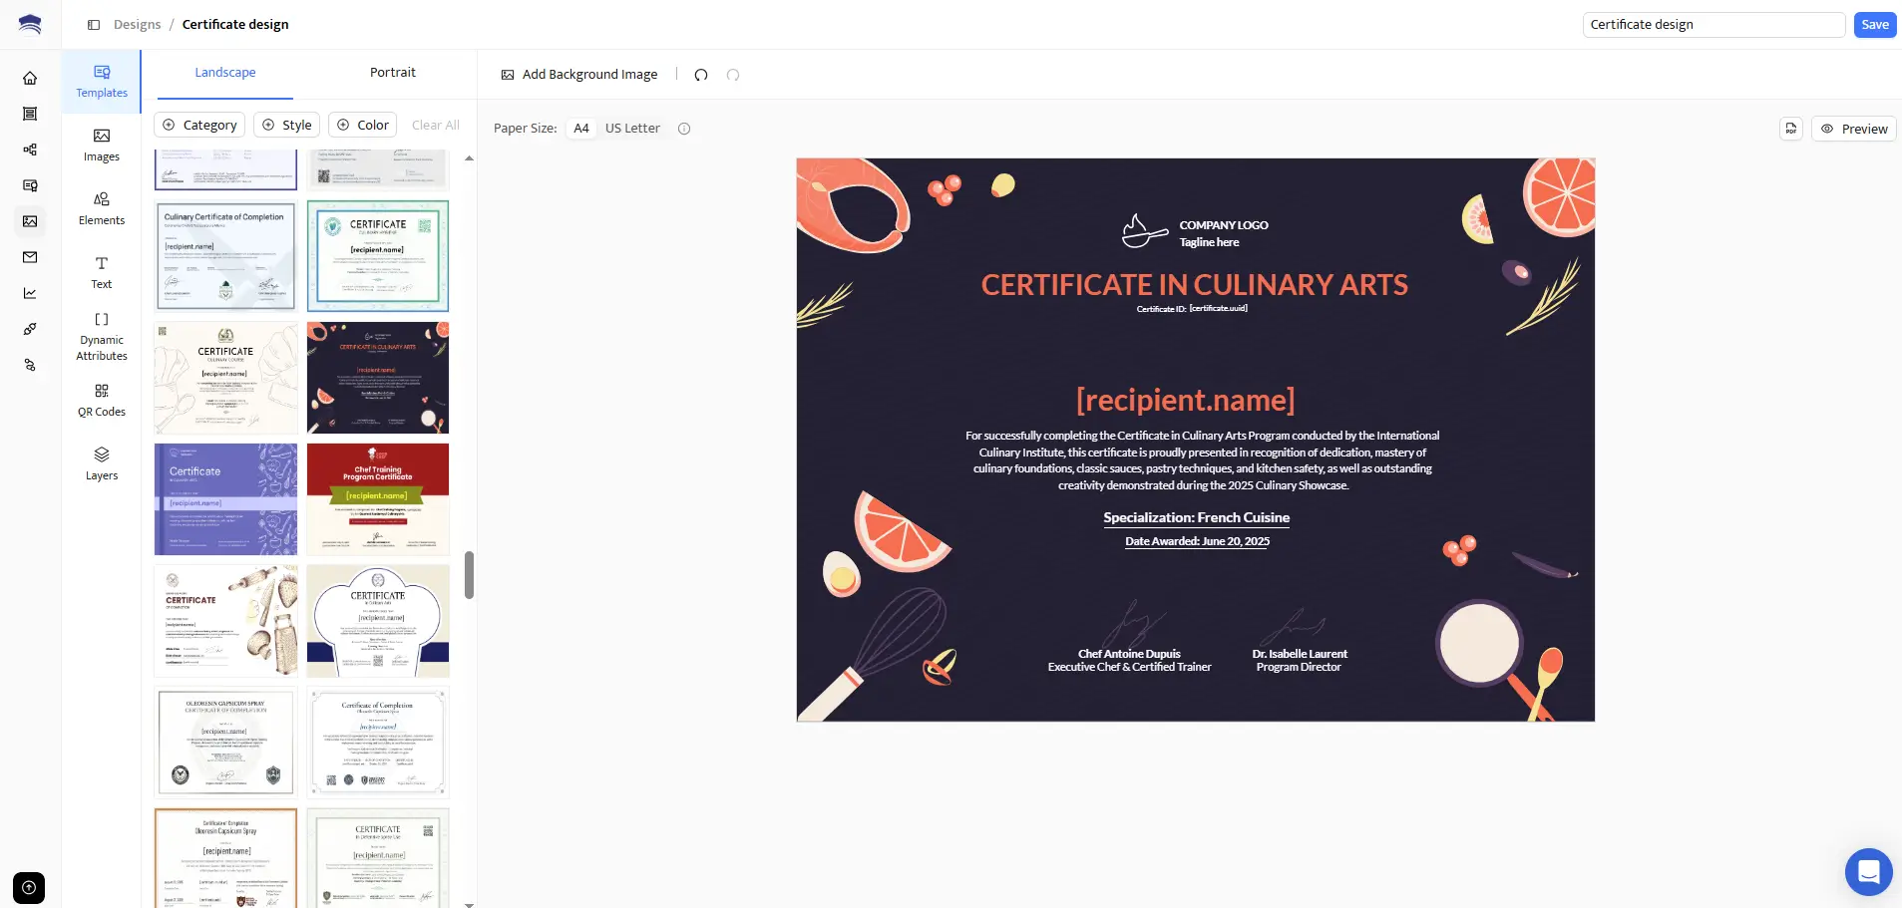Switch to the Portrait templates tab
This screenshot has height=908, width=1902.
click(392, 72)
